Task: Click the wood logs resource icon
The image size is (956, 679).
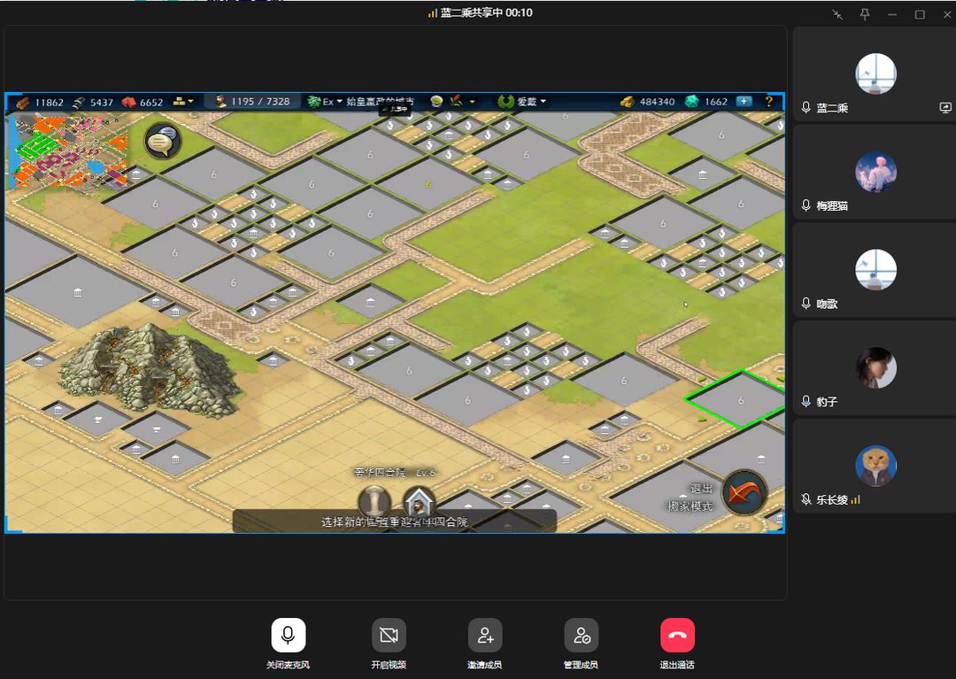Action: 23,102
